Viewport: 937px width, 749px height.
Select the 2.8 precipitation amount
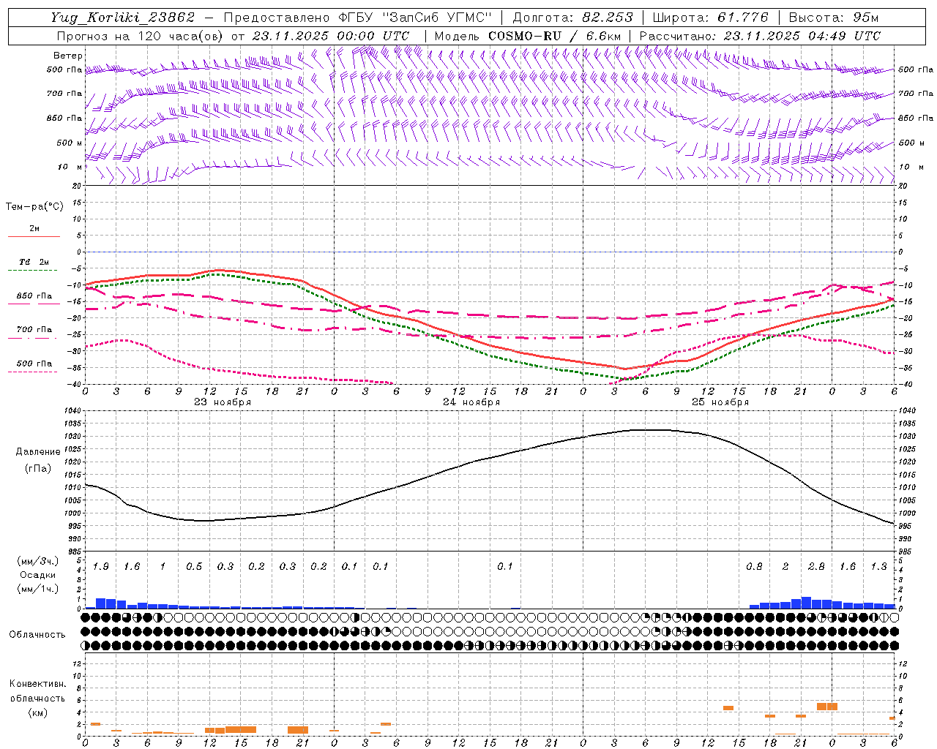[x=816, y=567]
